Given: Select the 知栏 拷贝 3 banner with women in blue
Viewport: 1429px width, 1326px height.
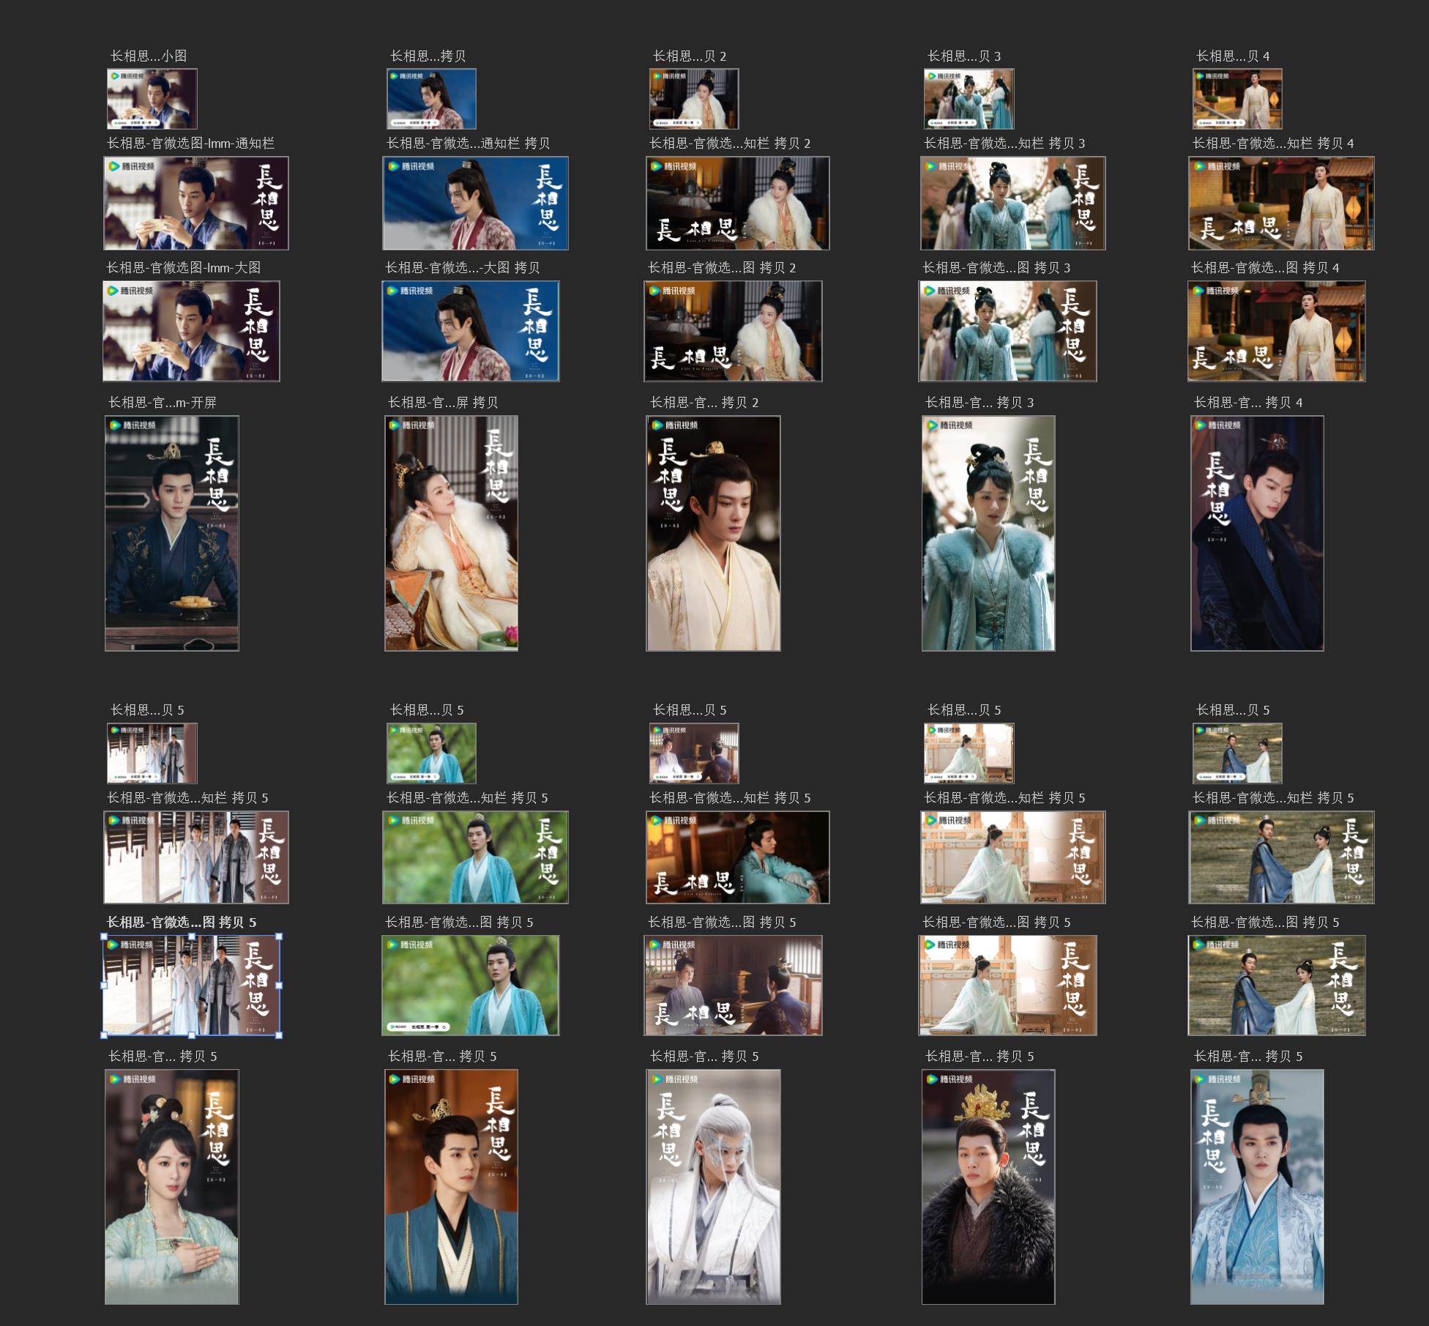Looking at the screenshot, I should [x=1012, y=203].
